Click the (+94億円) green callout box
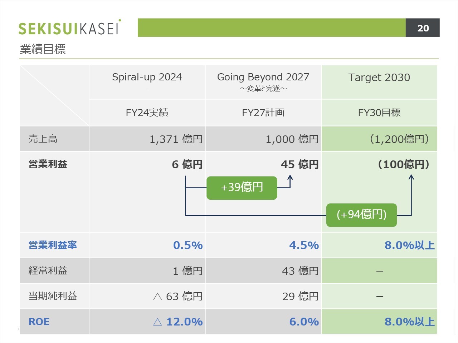 click(x=361, y=215)
